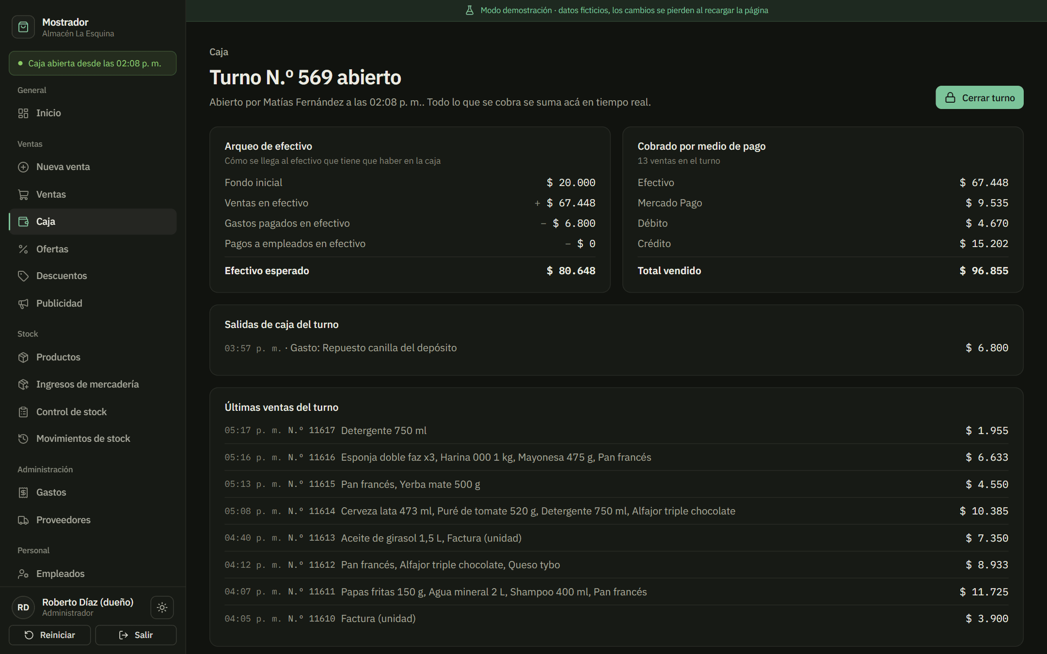Open the Nueva venta menu item
This screenshot has height=654, width=1047.
click(x=93, y=167)
